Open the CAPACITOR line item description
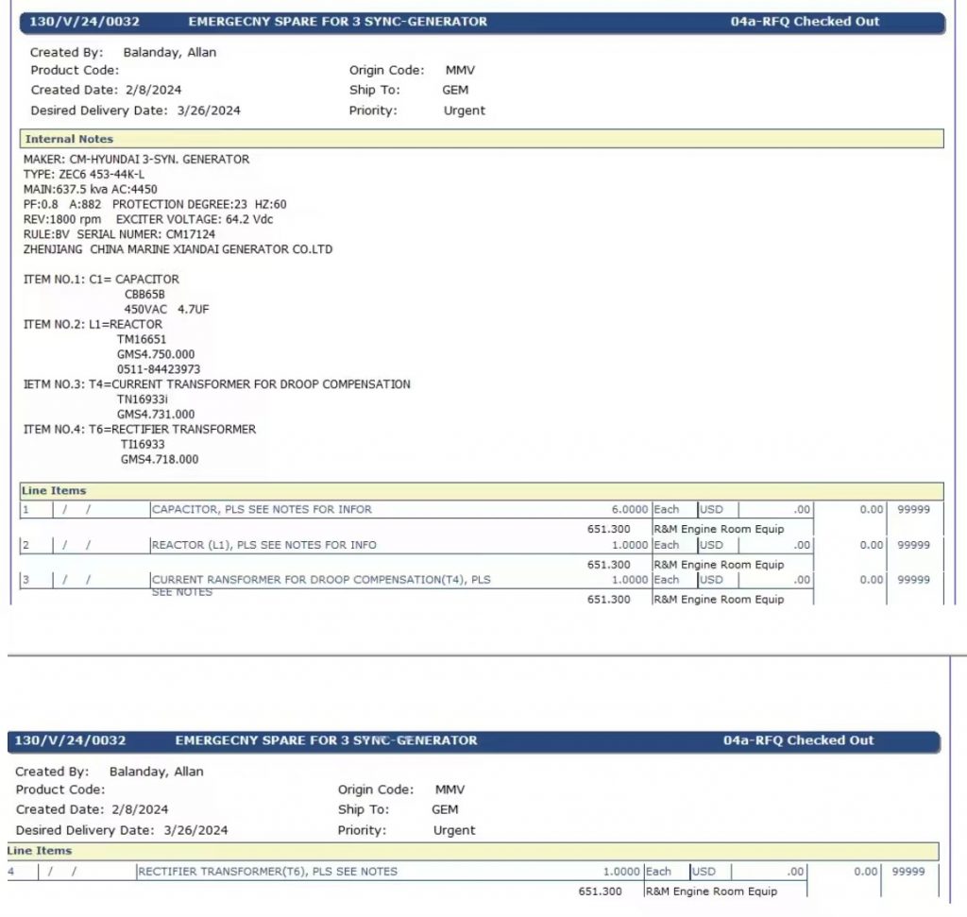 (262, 510)
